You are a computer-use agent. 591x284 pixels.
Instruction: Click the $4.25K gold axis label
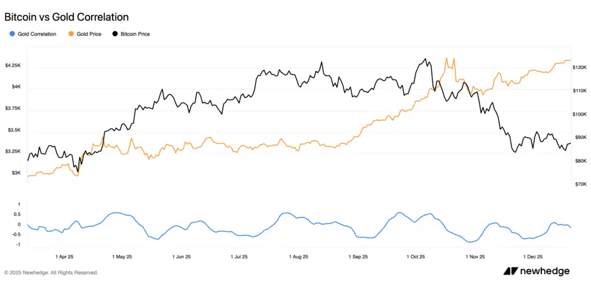13,66
